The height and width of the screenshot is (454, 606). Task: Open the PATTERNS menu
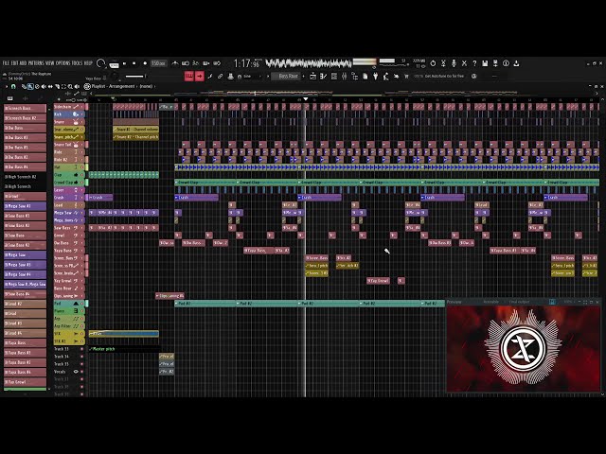pyautogui.click(x=36, y=63)
